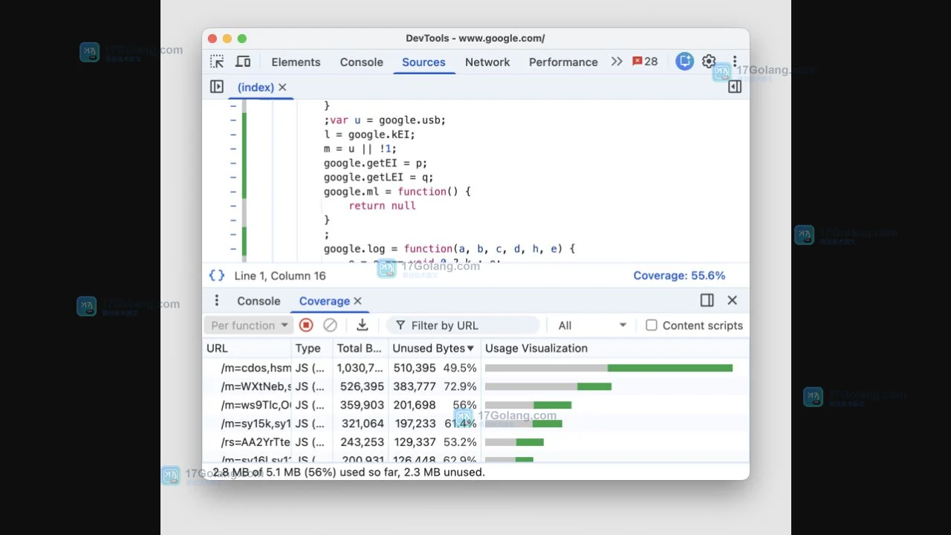
Task: Click usage bar for /m=cdos,hsm row
Action: click(608, 368)
